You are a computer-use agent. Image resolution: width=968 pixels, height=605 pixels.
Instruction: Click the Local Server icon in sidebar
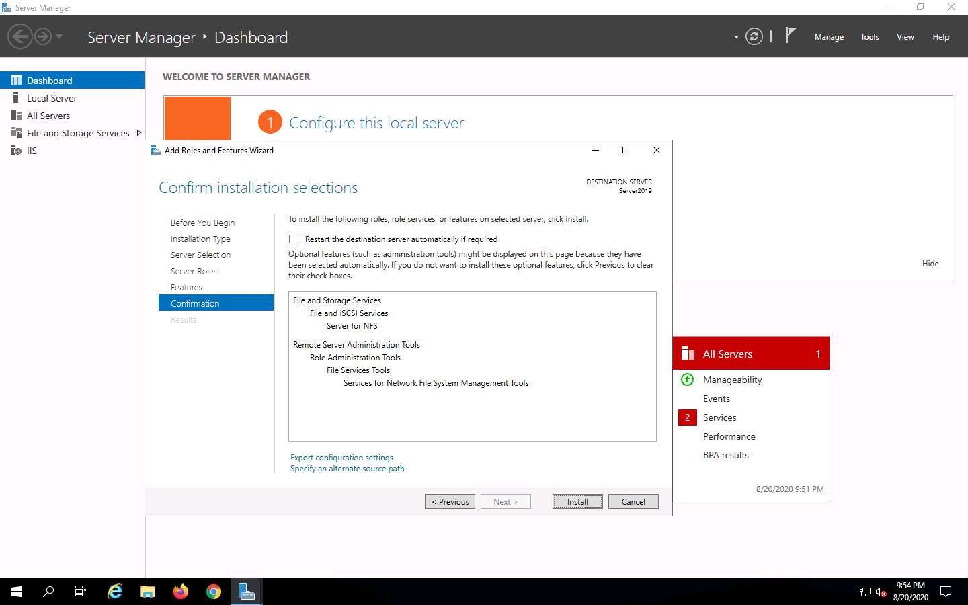coord(16,97)
